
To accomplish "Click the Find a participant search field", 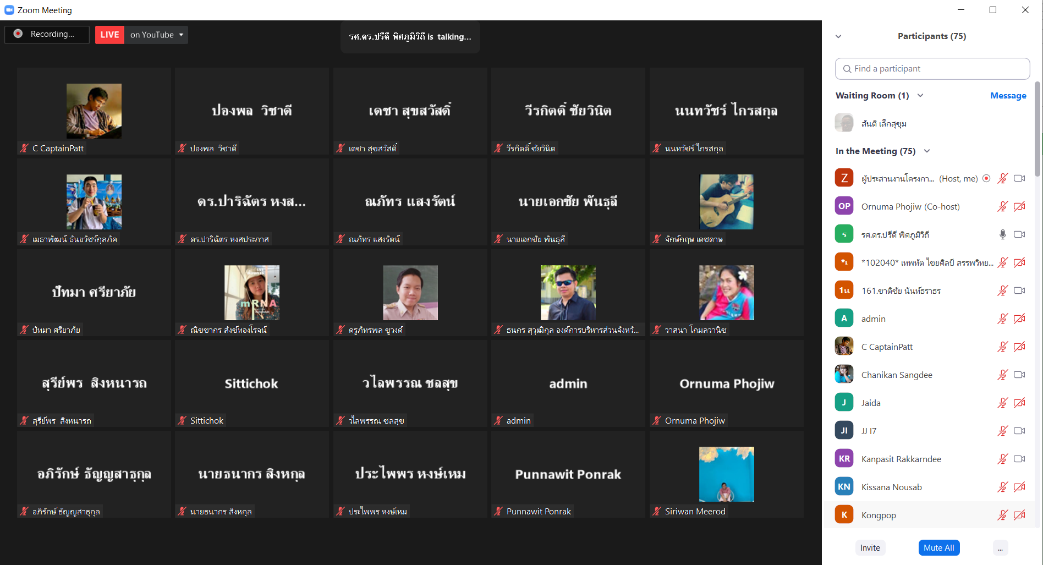I will 932,69.
